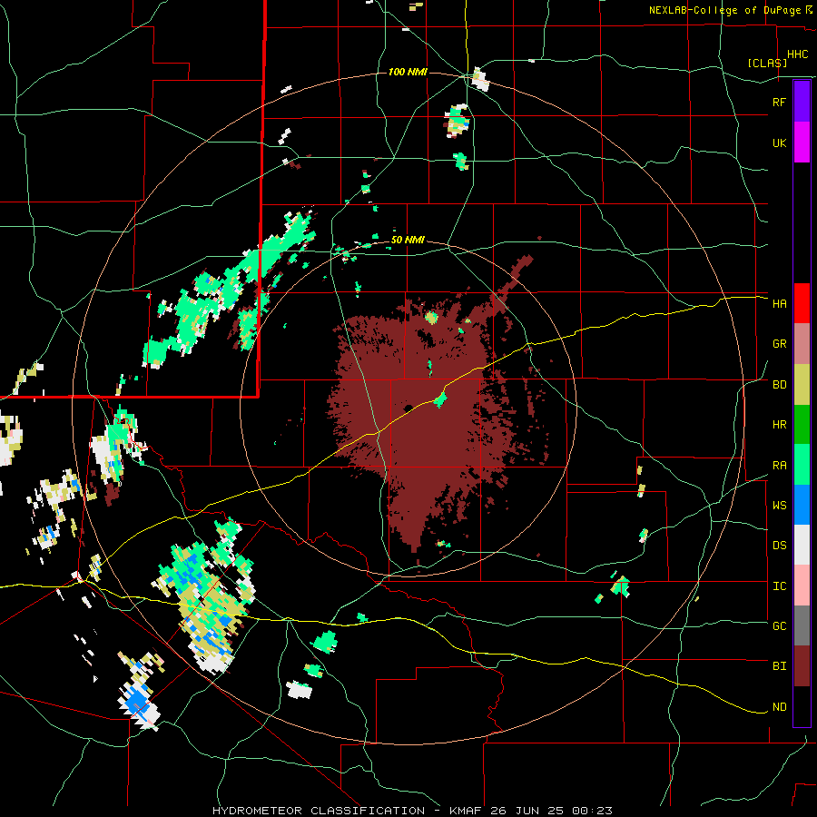Click the 50 NMI range ring label

click(x=408, y=241)
